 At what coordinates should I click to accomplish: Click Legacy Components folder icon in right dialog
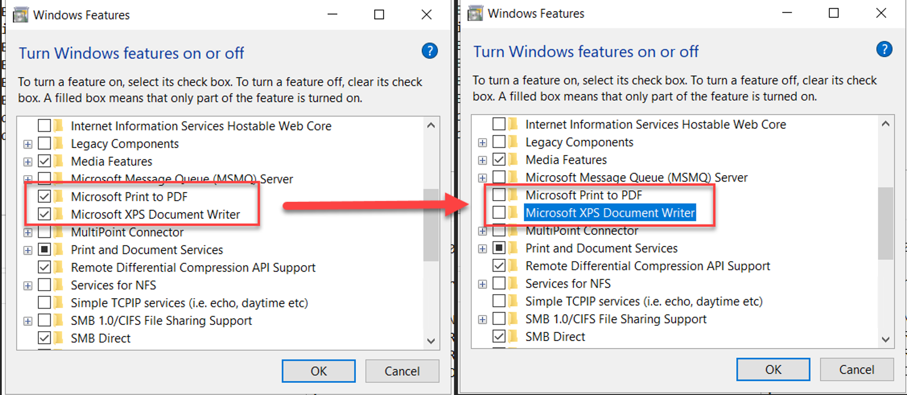pyautogui.click(x=513, y=142)
